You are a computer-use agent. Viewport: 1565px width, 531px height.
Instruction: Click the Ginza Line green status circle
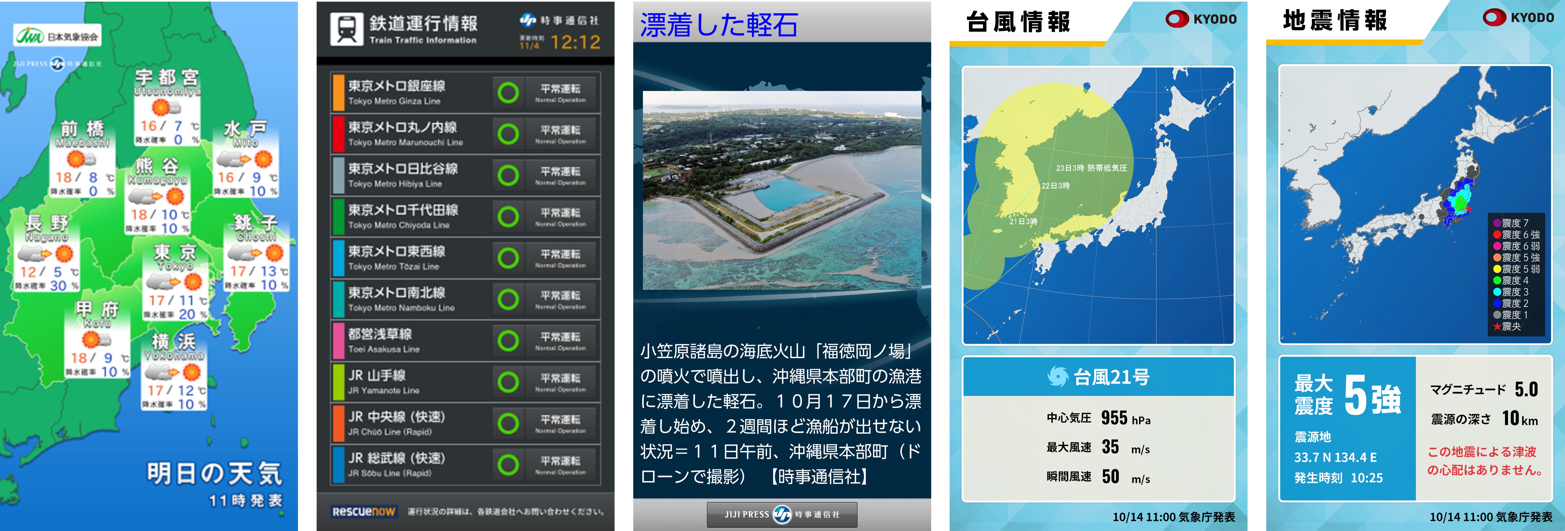[x=508, y=93]
